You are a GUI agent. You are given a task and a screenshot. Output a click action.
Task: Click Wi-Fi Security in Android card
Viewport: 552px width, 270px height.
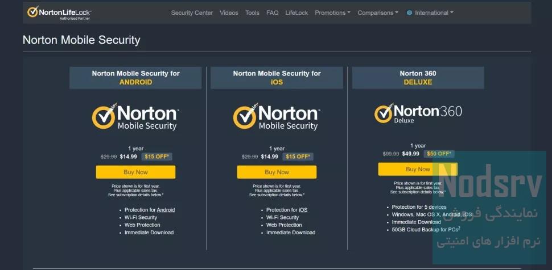pyautogui.click(x=141, y=217)
